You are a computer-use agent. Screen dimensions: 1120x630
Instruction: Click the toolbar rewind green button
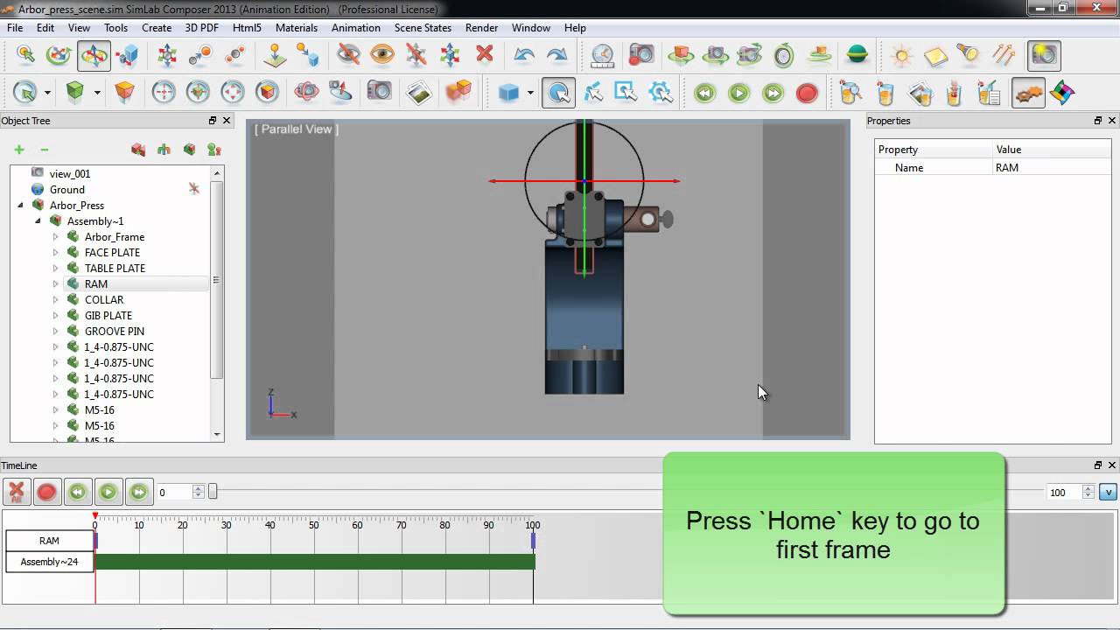click(x=704, y=93)
